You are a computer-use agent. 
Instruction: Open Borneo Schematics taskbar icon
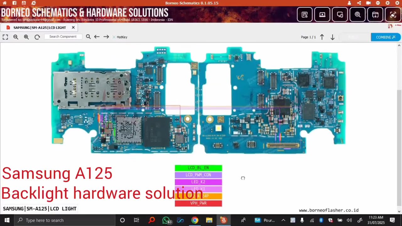[223, 220]
